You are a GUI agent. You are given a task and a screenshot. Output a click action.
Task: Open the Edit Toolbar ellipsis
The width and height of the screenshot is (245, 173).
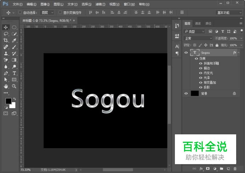(6, 93)
